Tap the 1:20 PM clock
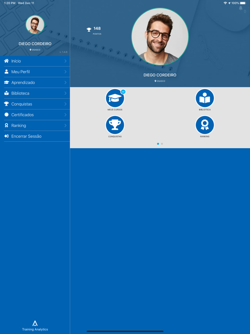Viewport: 250px width, 334px height. 10,3
